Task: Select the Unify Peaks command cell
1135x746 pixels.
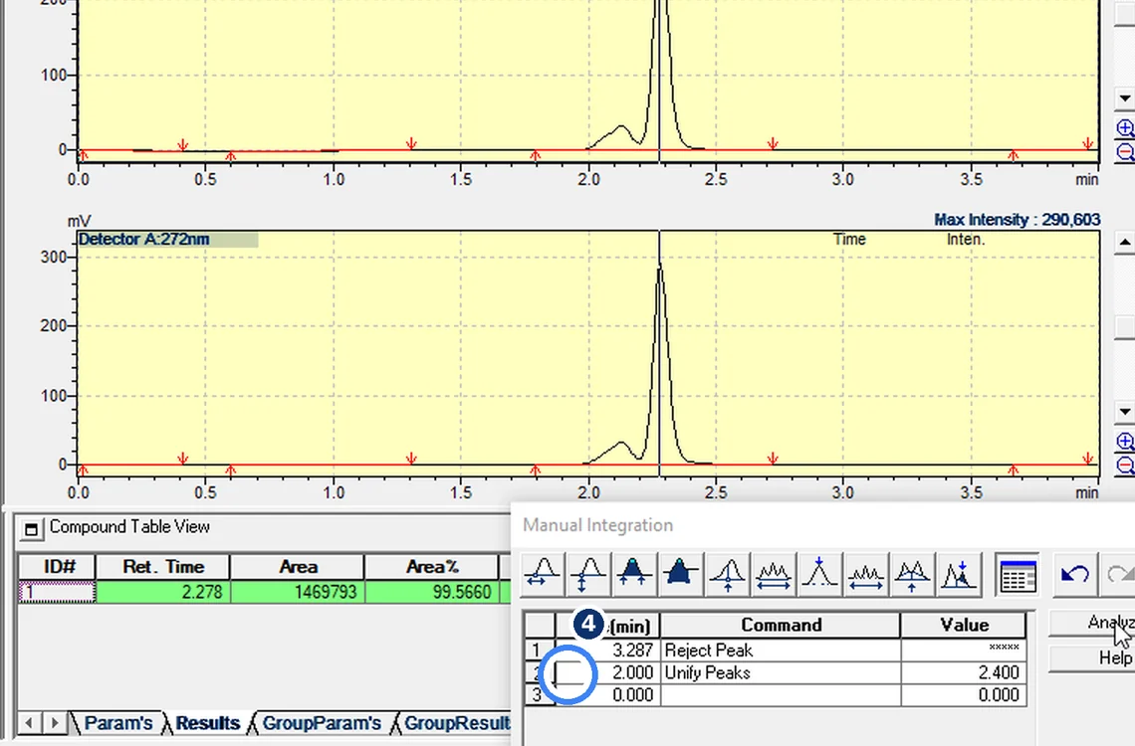Action: [x=781, y=672]
